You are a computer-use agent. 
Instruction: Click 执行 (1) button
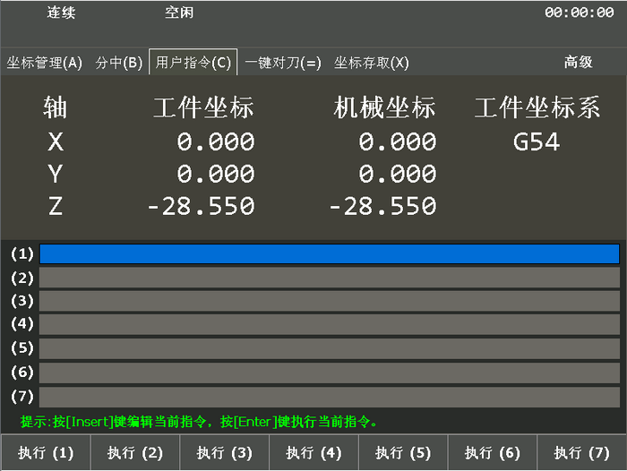coord(46,453)
